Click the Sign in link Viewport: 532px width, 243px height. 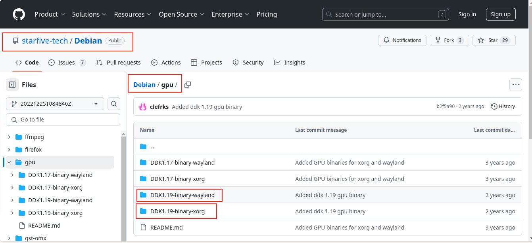467,14
